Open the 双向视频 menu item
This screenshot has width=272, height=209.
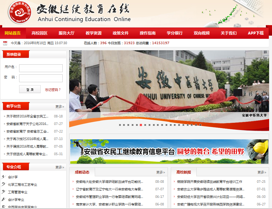202,33
